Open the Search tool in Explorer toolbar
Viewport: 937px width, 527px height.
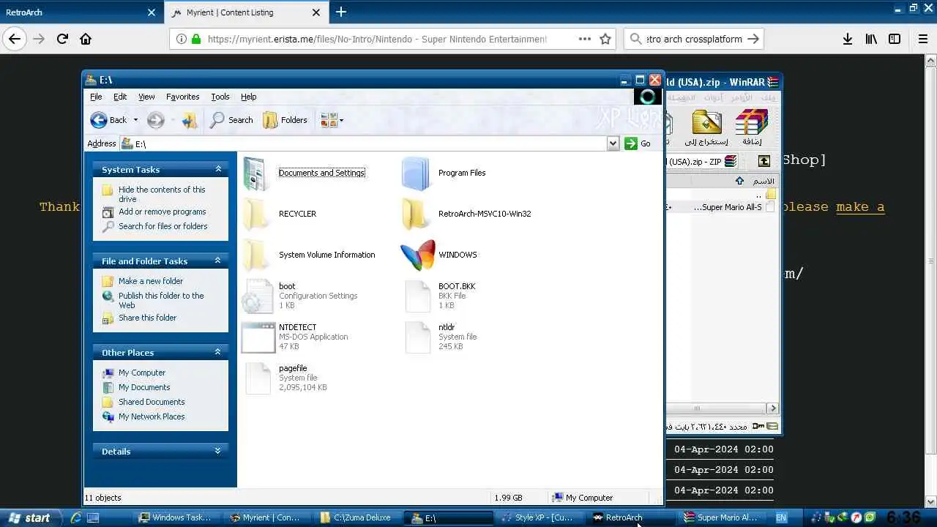pos(231,120)
